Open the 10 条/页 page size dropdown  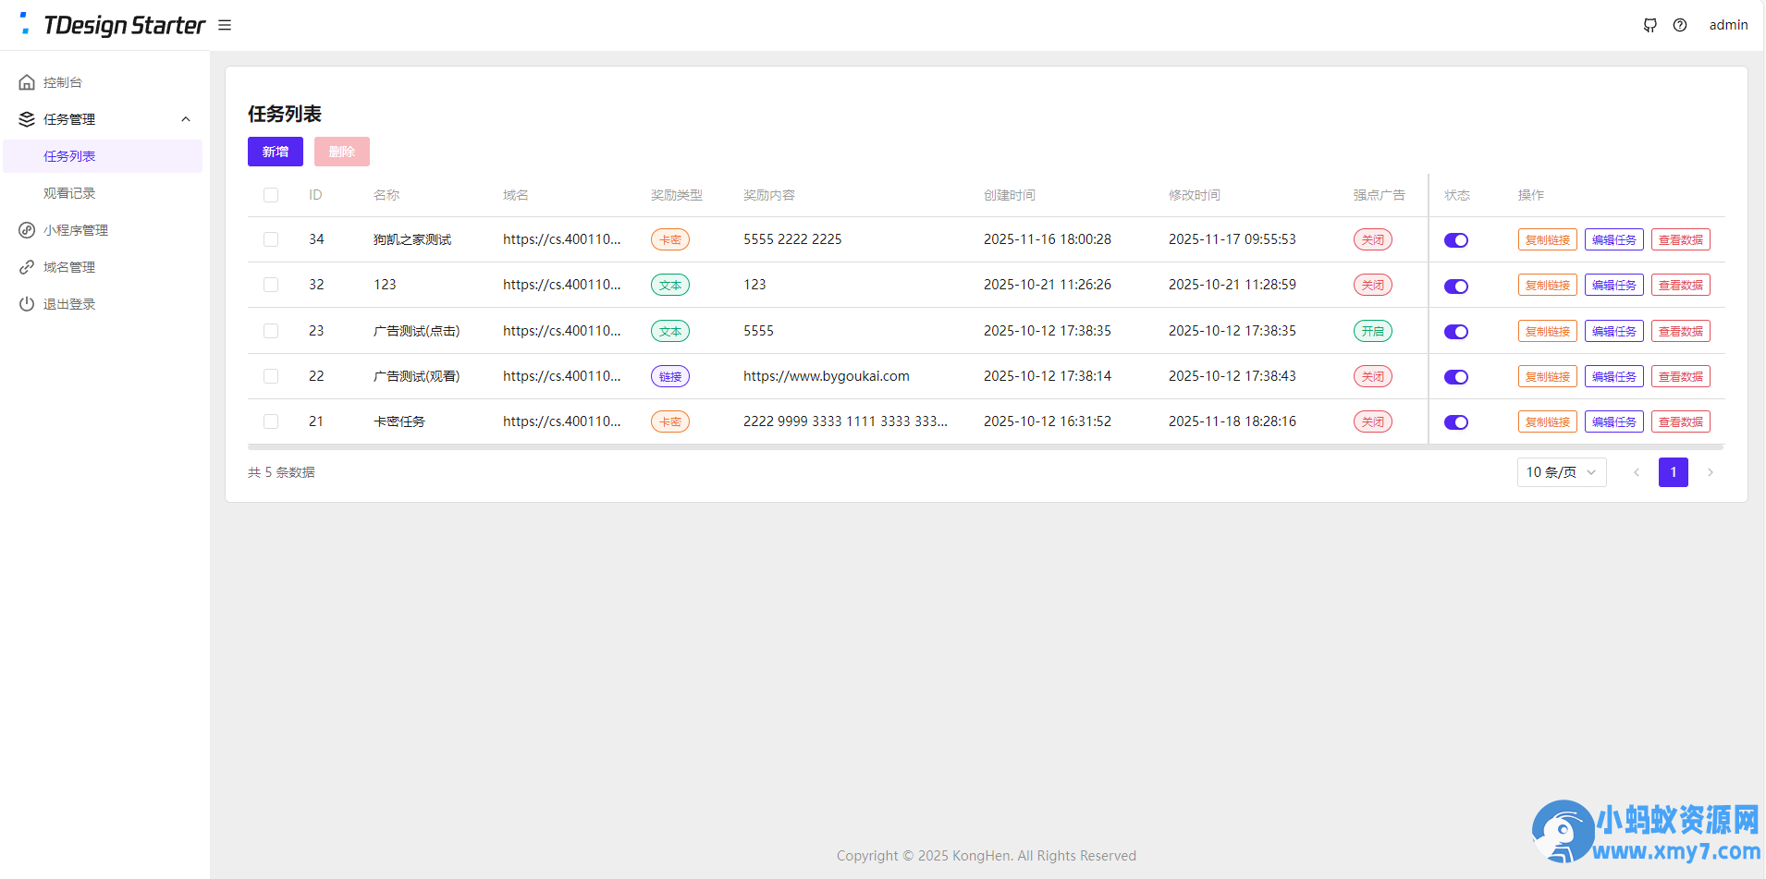(1561, 472)
